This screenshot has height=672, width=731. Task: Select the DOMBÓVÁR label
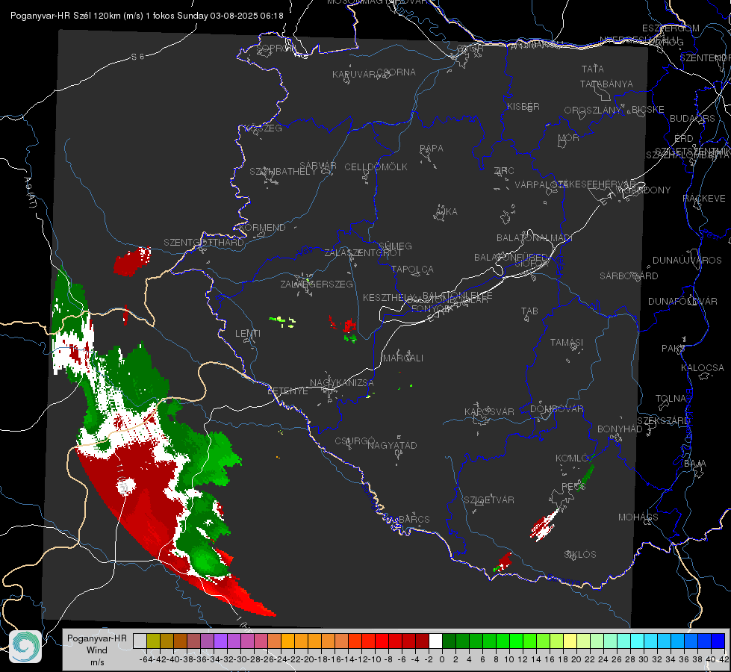coord(556,408)
